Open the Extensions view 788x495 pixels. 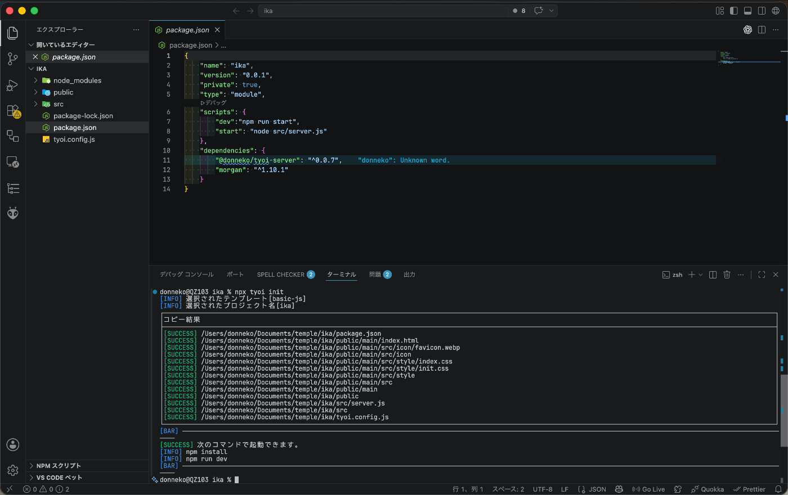(13, 111)
